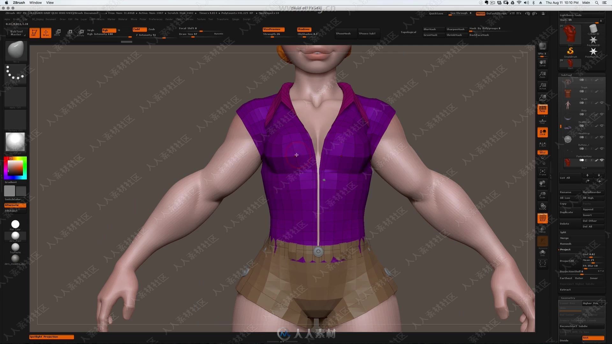Viewport: 612px width, 344px height.
Task: Choose the Scale mode icon
Action: click(69, 33)
